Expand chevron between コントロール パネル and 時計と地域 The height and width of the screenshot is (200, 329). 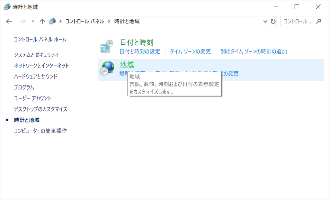pos(109,21)
